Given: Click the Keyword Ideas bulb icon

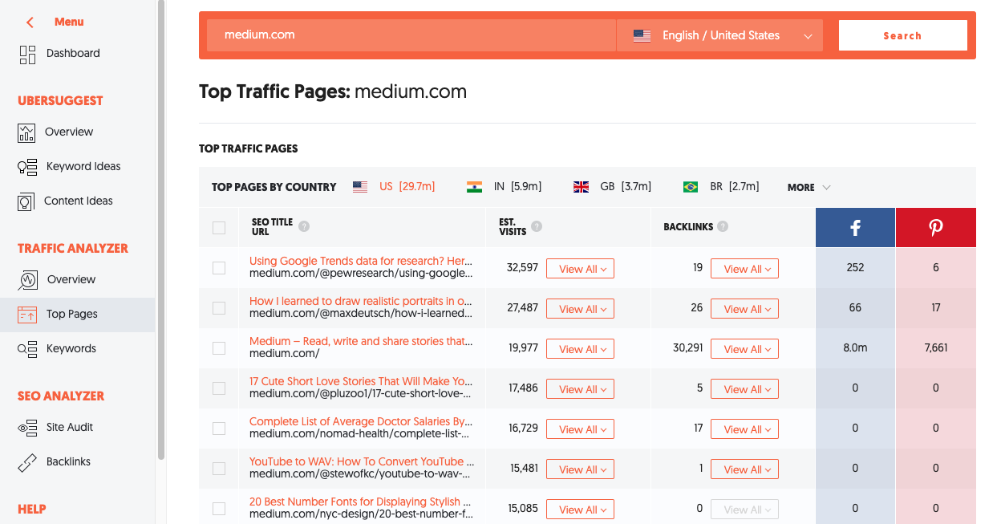Looking at the screenshot, I should pos(26,167).
